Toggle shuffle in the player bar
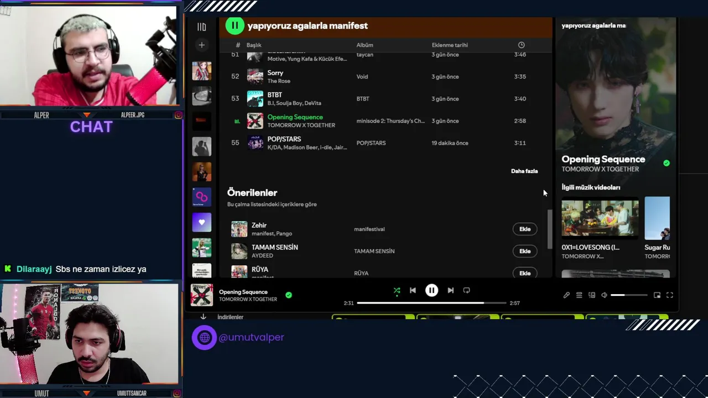Screen dimensions: 708x398 point(397,290)
